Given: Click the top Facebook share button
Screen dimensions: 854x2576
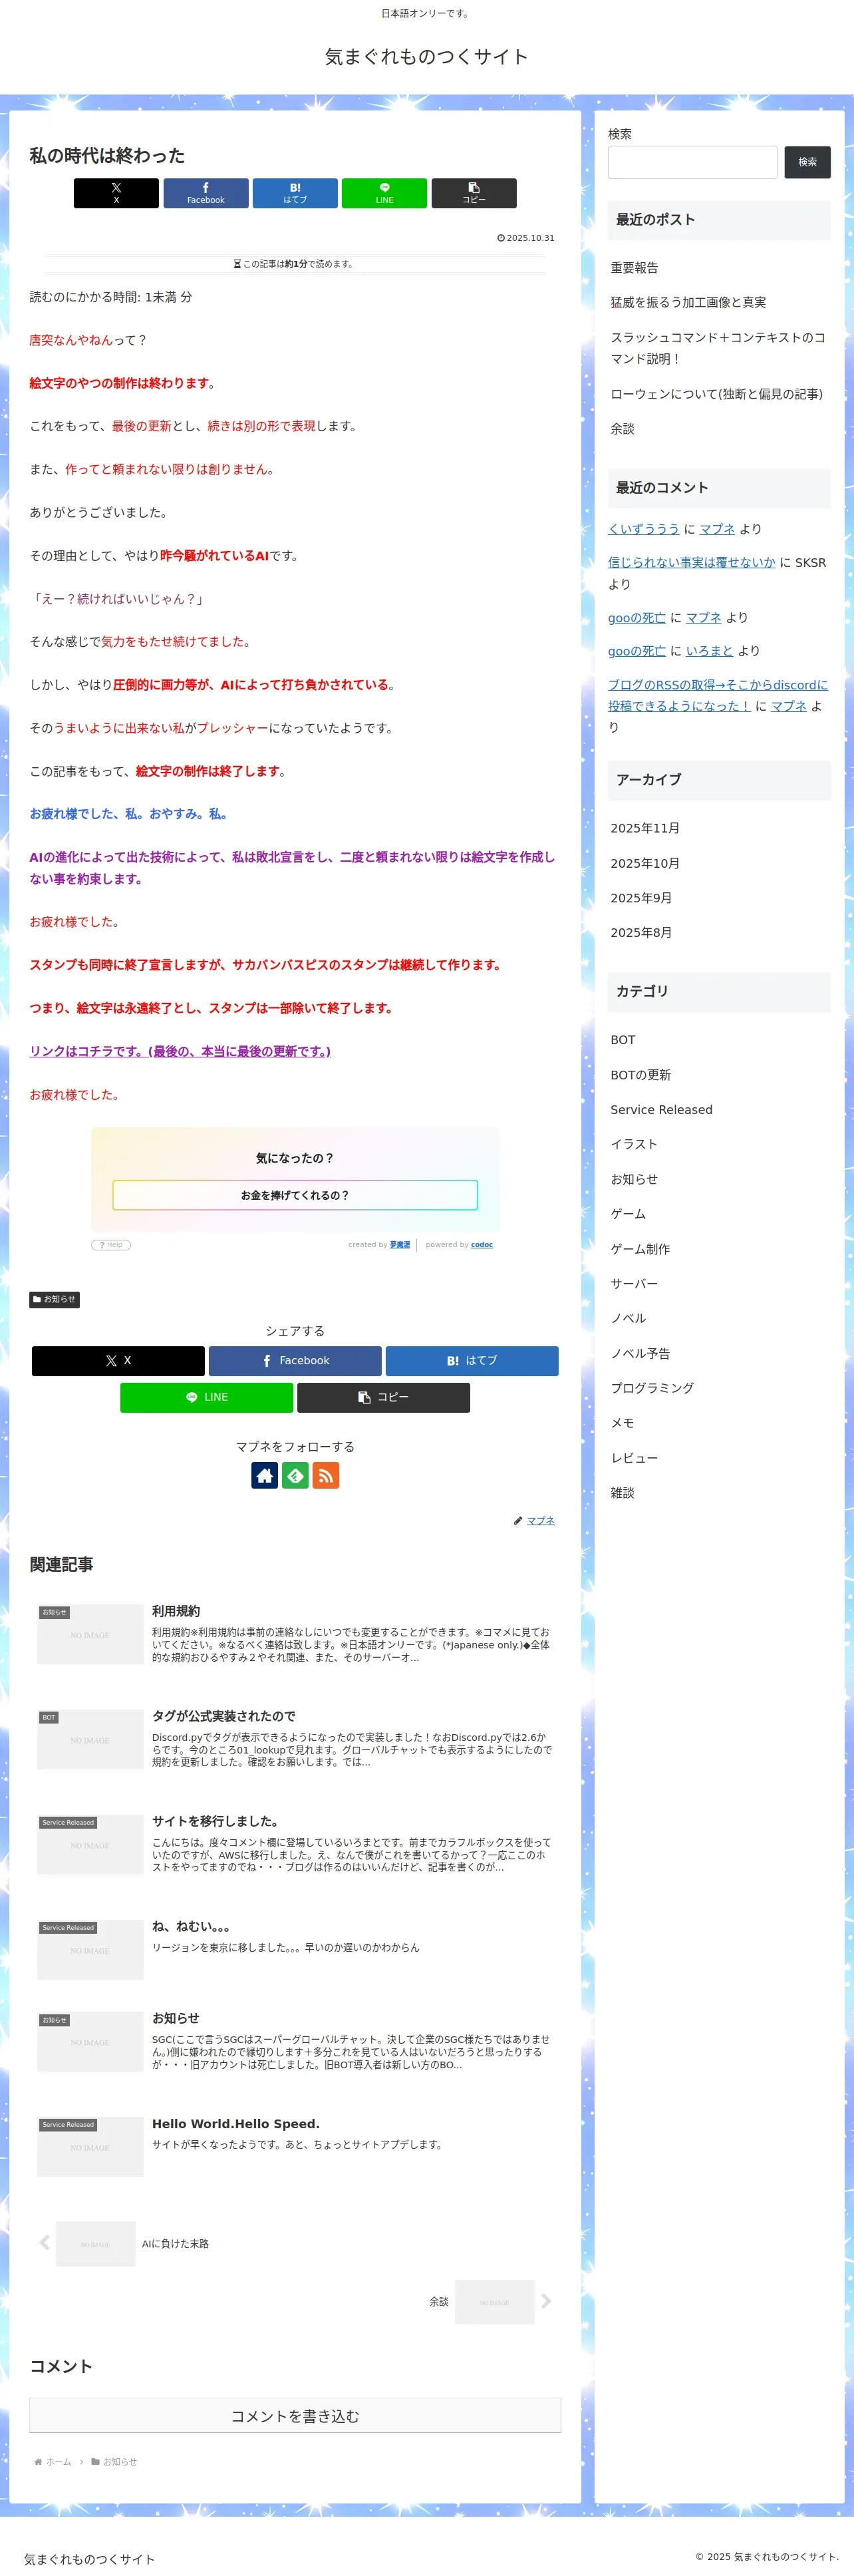Looking at the screenshot, I should (206, 193).
